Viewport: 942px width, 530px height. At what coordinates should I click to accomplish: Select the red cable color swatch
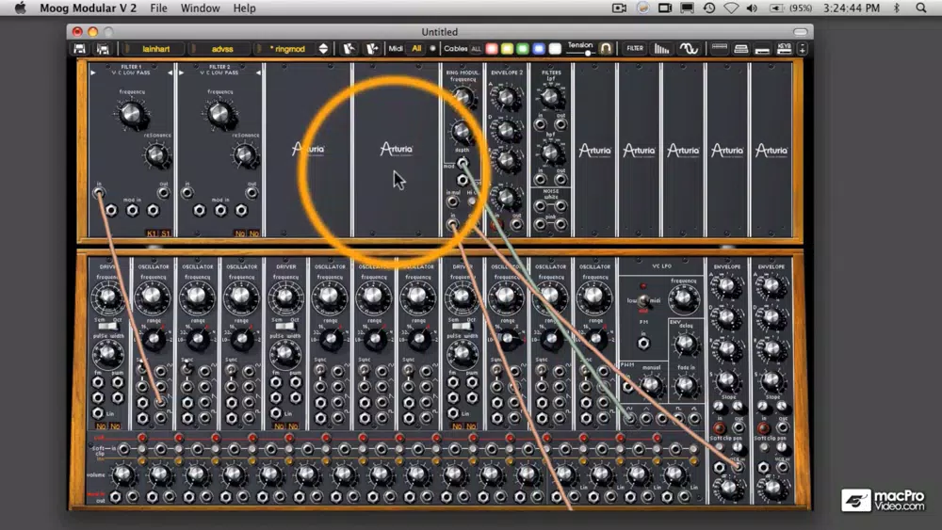point(492,49)
